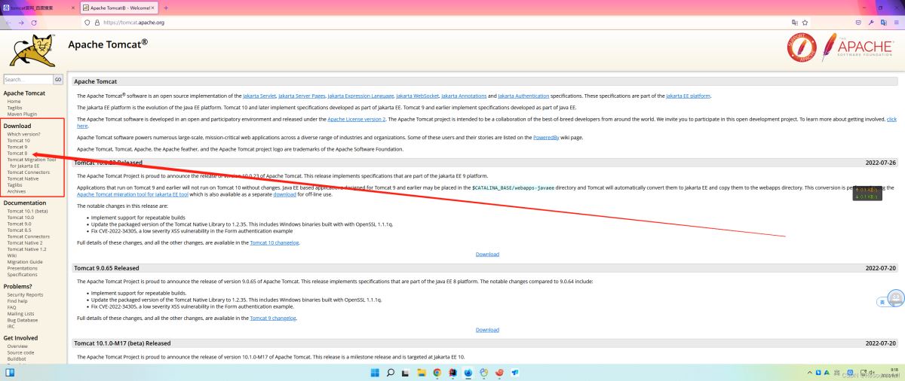
Task: Open Tomcat Migration Tool for Jakarta EE
Action: point(31,163)
